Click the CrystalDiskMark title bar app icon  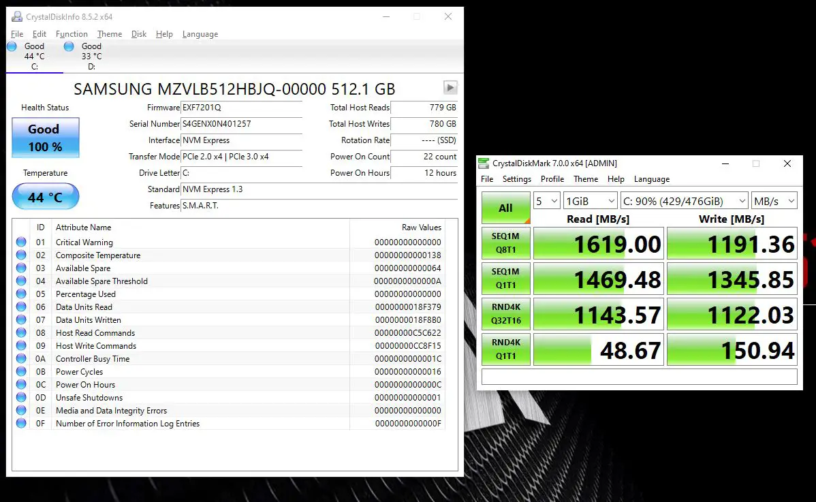click(x=484, y=163)
